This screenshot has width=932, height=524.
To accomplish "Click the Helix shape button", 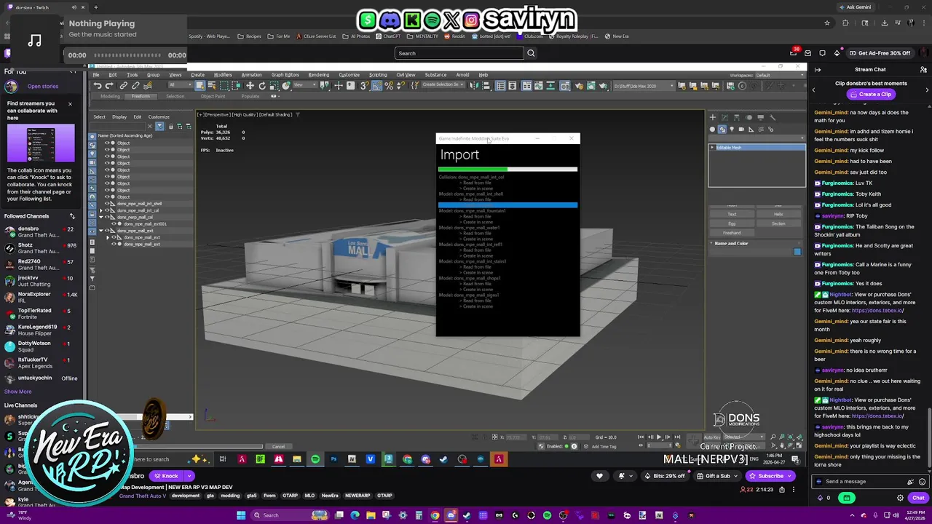I will (x=778, y=214).
